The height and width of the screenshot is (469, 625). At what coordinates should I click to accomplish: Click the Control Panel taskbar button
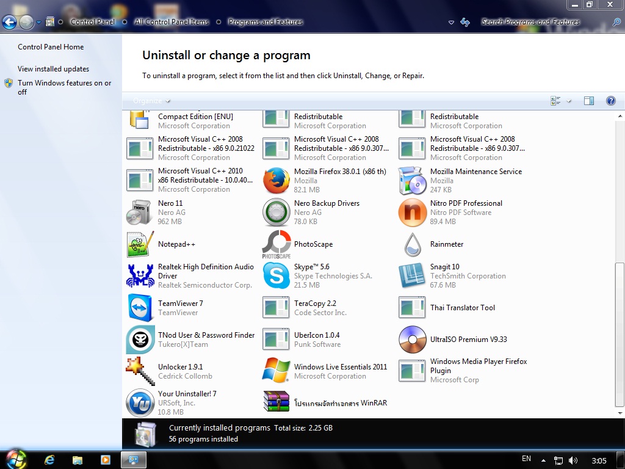[x=134, y=460]
